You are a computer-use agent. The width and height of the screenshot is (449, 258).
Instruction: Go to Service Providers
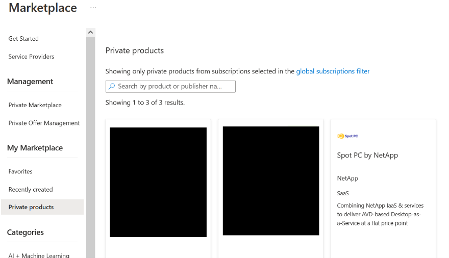[31, 57]
